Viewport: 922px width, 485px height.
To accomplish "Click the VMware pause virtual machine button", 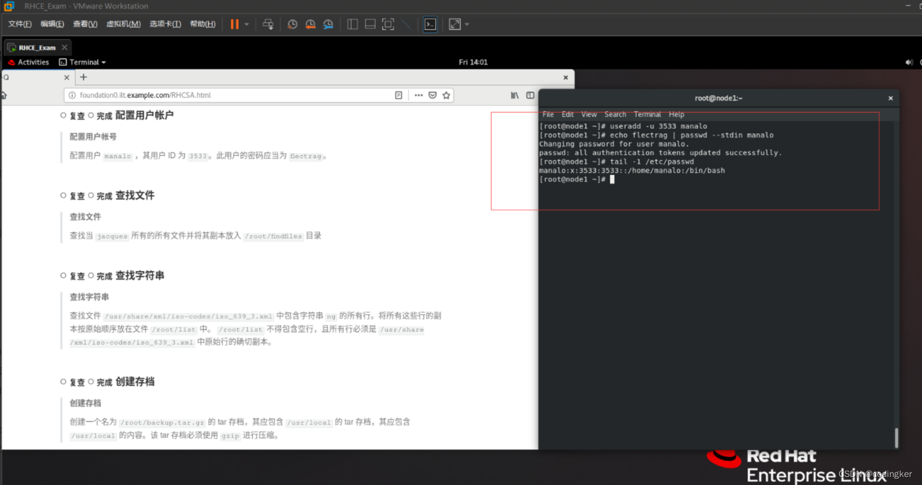I will 235,24.
